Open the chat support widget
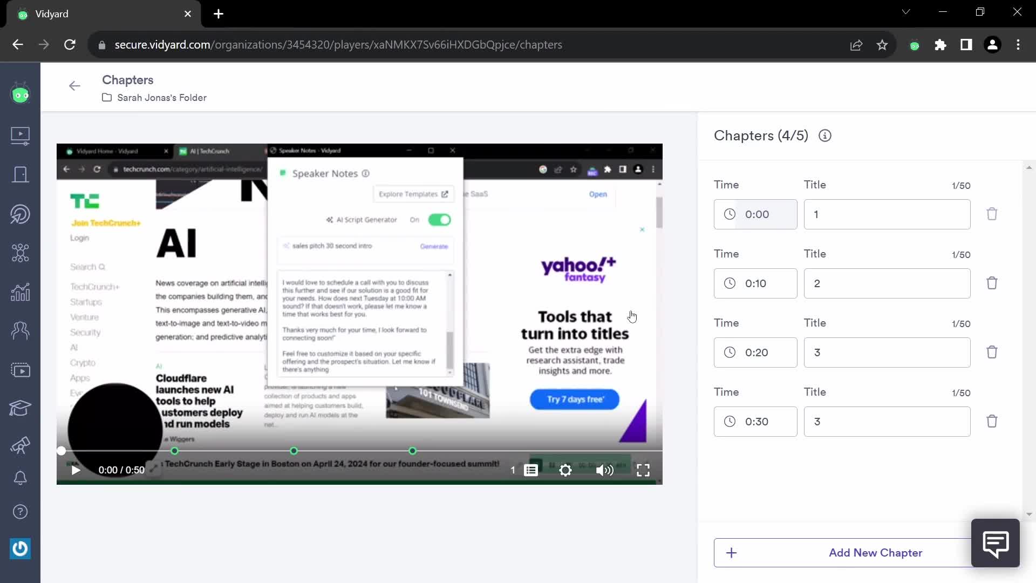This screenshot has width=1036, height=583. tap(995, 543)
